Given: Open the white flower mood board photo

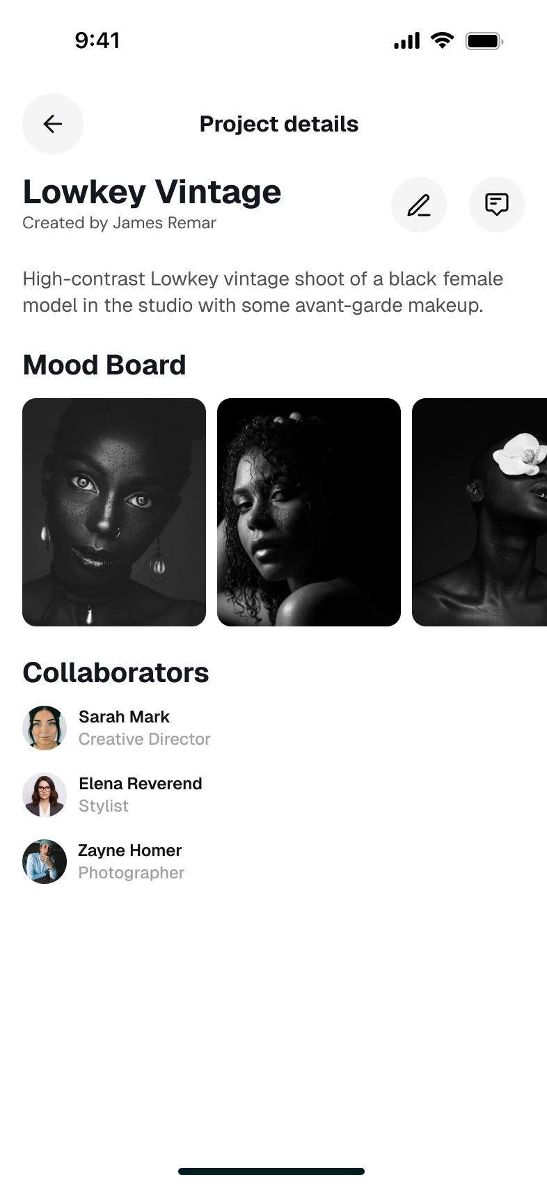Looking at the screenshot, I should [479, 512].
